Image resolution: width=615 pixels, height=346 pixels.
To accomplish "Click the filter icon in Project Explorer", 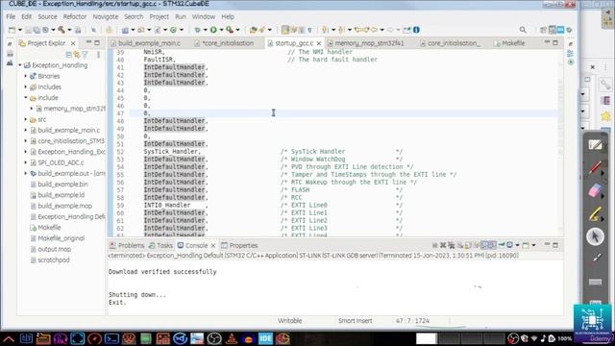I will pyautogui.click(x=86, y=55).
